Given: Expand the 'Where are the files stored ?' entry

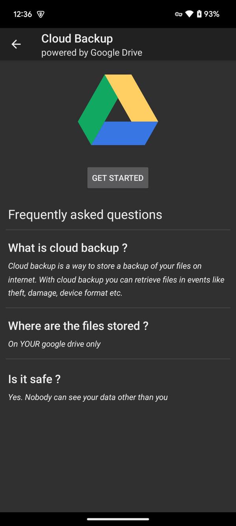Looking at the screenshot, I should (x=78, y=326).
